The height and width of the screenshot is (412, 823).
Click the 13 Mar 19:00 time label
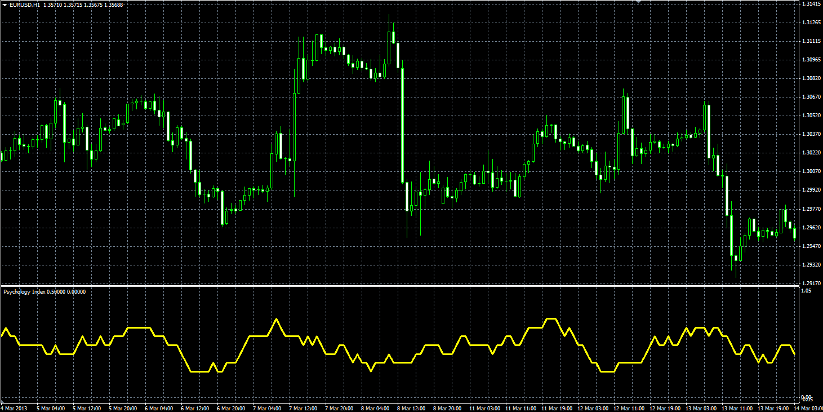coord(773,408)
